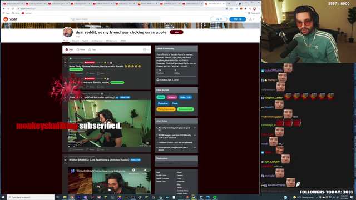
Task: Open the user account dropdown
Action: pos(251,19)
